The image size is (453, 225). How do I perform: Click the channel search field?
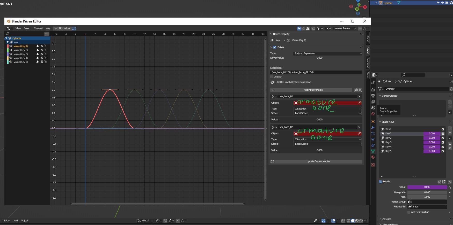tap(25, 34)
